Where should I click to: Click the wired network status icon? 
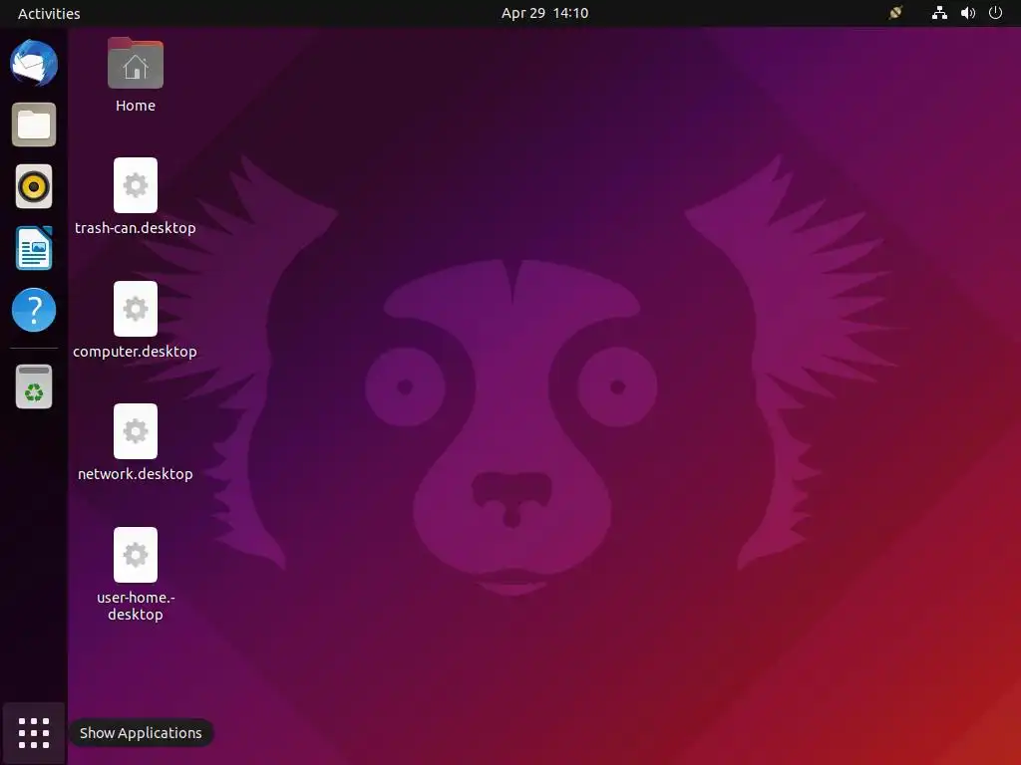tap(939, 13)
